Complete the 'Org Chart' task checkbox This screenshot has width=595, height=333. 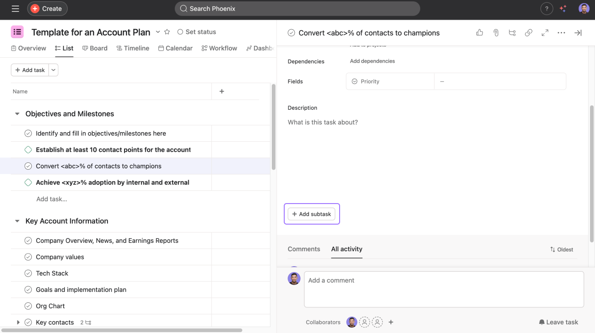pyautogui.click(x=28, y=306)
